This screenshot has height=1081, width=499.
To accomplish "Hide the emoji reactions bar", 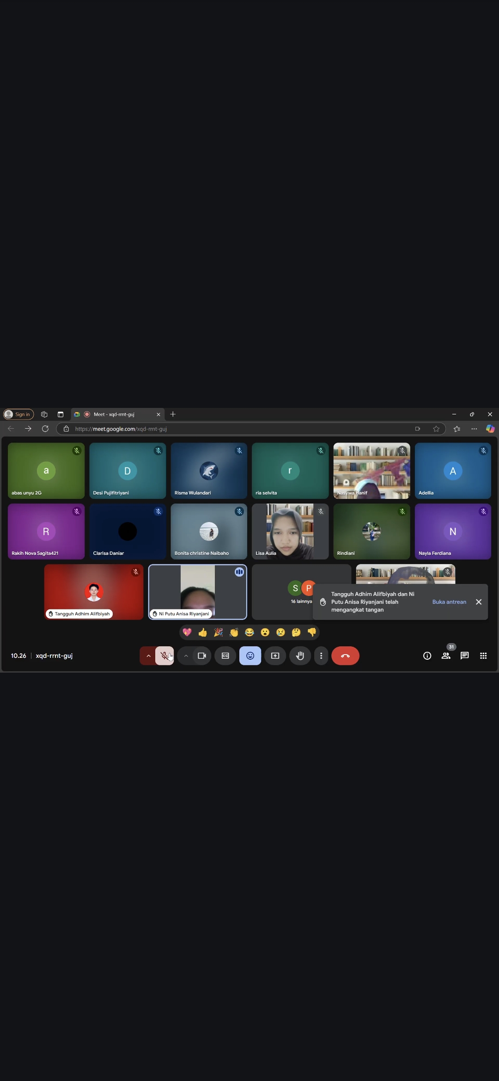I will [x=250, y=656].
